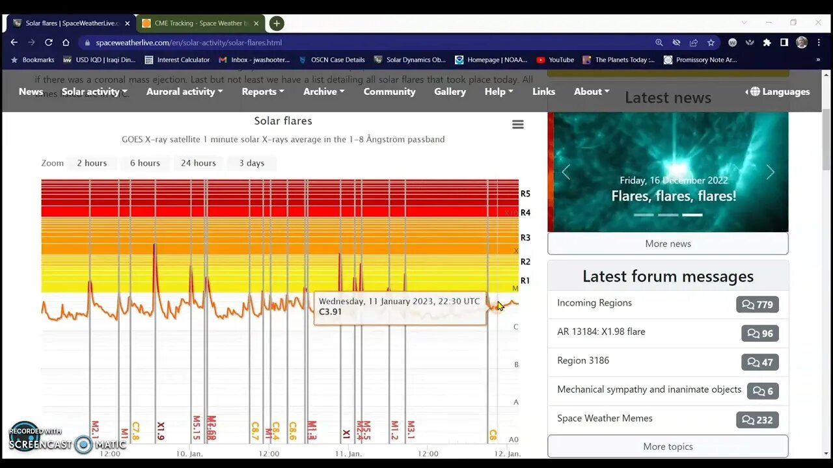Open the YouTube bookmark
The width and height of the screenshot is (833, 468).
555,60
